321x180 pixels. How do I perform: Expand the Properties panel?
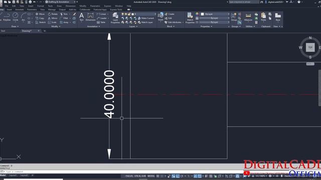pyautogui.click(x=206, y=26)
